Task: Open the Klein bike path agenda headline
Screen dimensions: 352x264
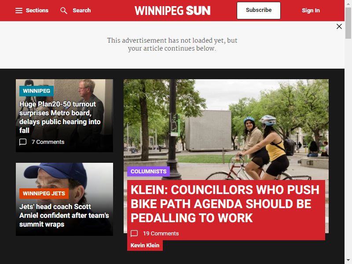Action: [x=225, y=204]
